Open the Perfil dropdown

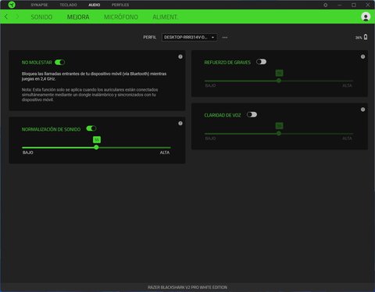(189, 38)
